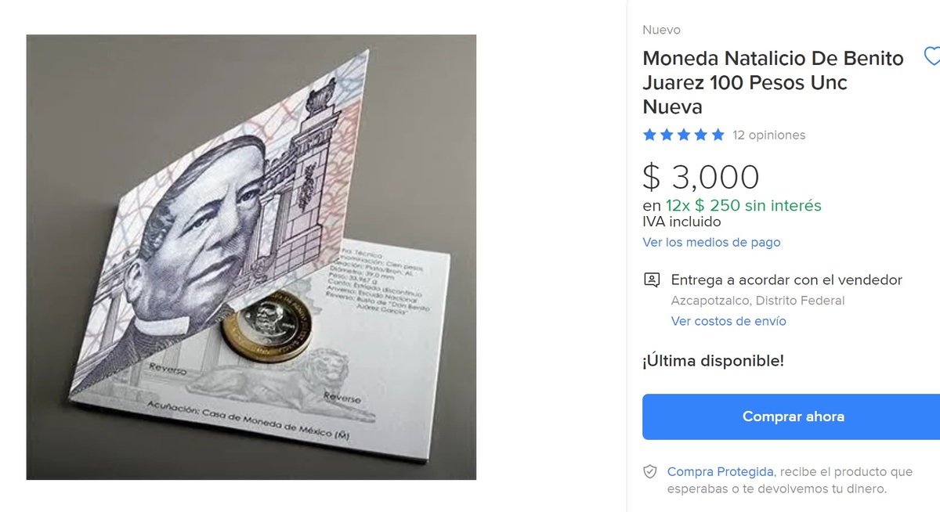Click the ¡Última disponible! stock notice

click(713, 361)
